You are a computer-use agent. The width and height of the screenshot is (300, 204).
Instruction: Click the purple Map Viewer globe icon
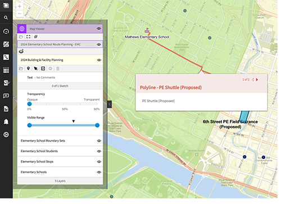[x=22, y=29]
